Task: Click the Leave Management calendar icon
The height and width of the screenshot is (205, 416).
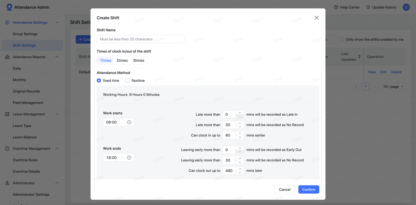Action: click(7, 114)
